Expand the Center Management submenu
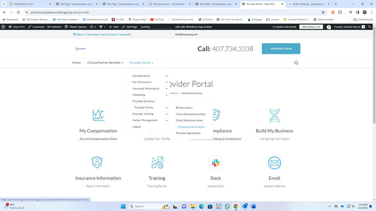The image size is (376, 211). coord(150,120)
